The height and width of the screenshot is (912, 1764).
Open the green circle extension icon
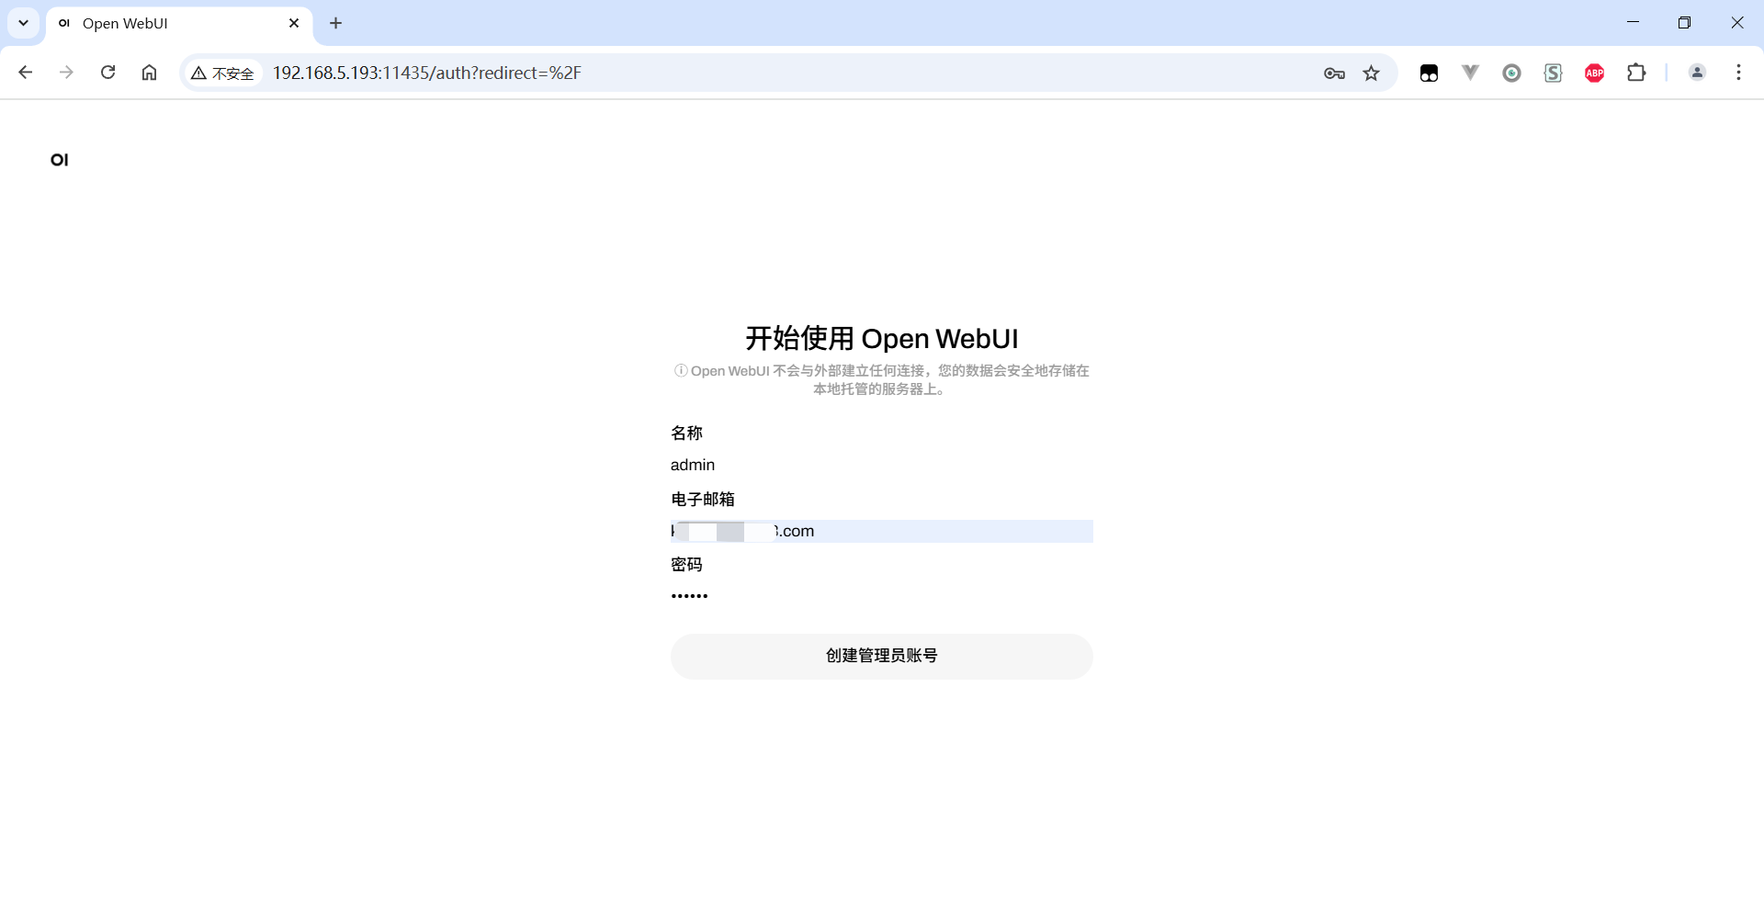pyautogui.click(x=1511, y=73)
